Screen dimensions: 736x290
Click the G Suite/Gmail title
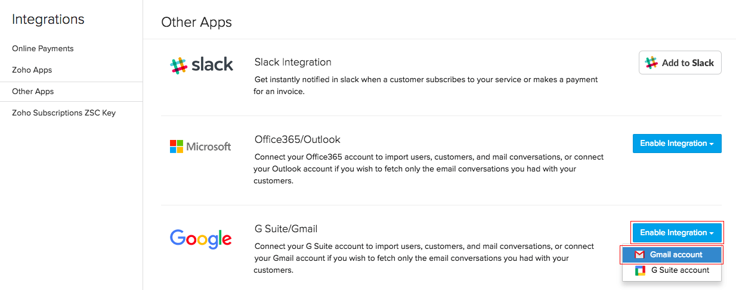click(286, 229)
